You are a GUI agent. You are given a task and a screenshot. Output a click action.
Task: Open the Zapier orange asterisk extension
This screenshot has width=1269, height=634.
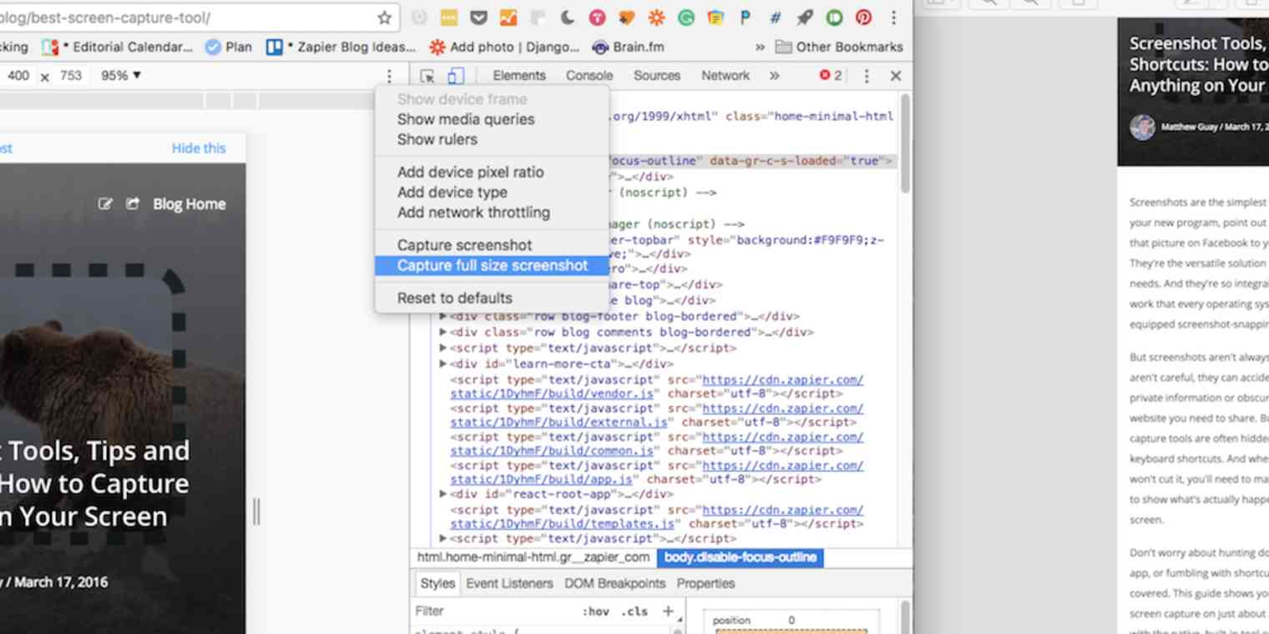pos(656,18)
